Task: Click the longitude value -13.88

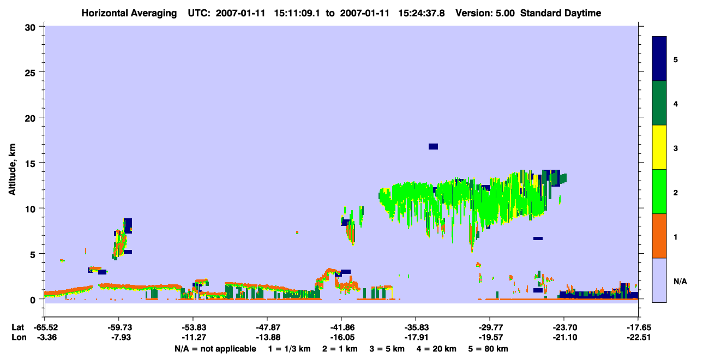Action: tap(267, 337)
